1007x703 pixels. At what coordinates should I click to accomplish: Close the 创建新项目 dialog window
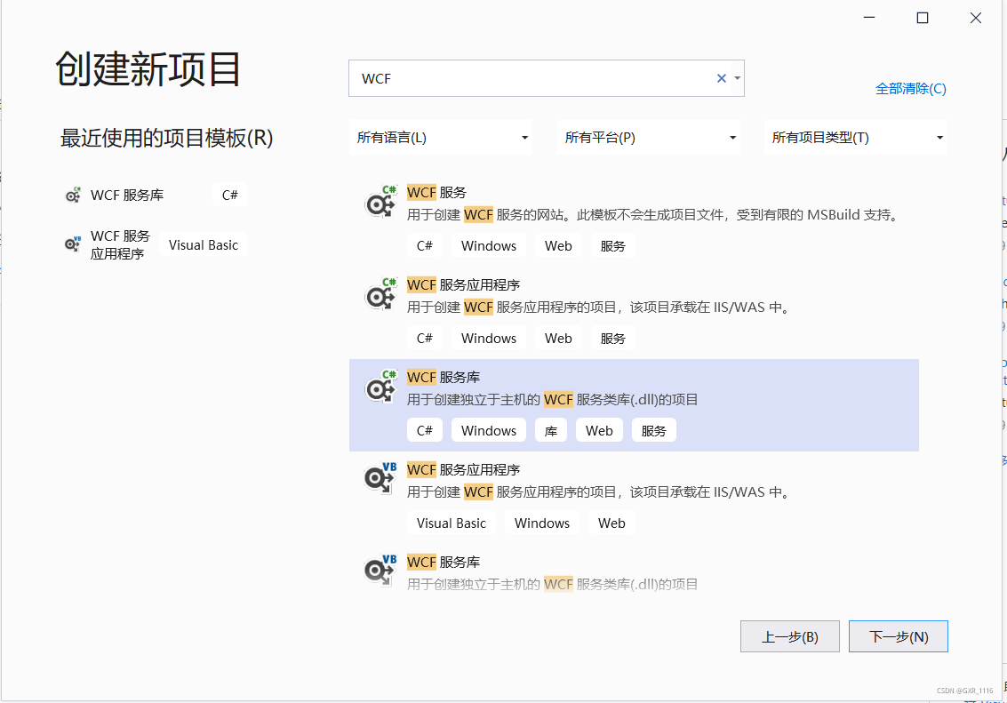pos(976,18)
